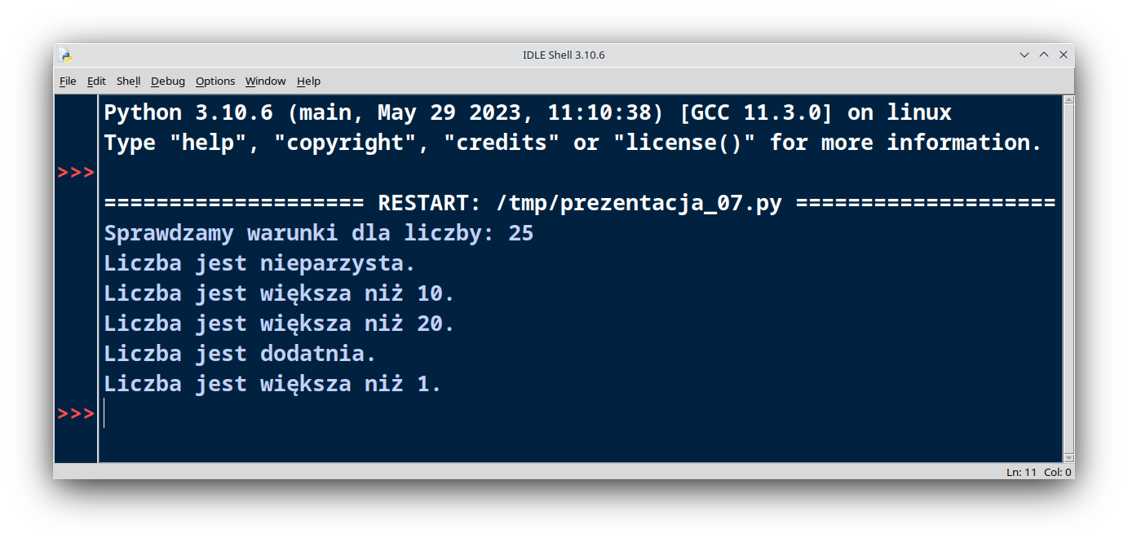Click the vertical scrollbar thumb
Screen dimensions: 1128x542
(1068, 277)
